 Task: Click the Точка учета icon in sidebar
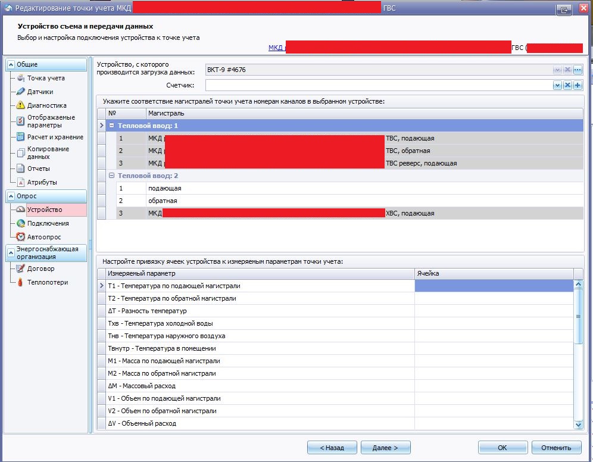(21, 78)
